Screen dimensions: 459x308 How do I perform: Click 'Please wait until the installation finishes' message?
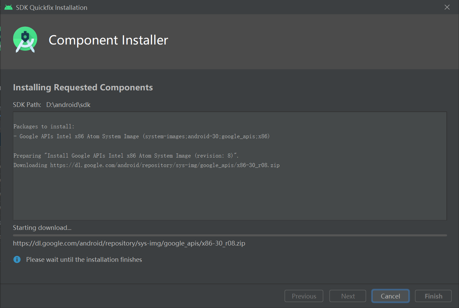(x=84, y=259)
